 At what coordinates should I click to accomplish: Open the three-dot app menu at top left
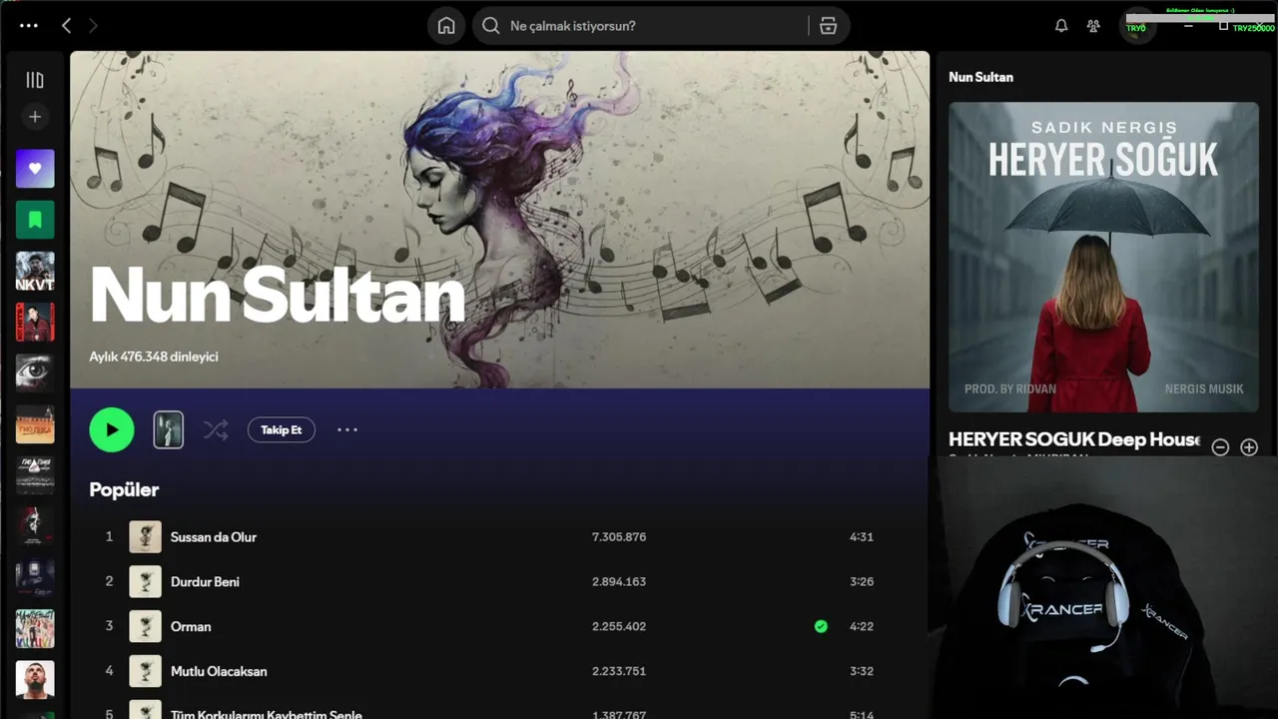pos(28,26)
